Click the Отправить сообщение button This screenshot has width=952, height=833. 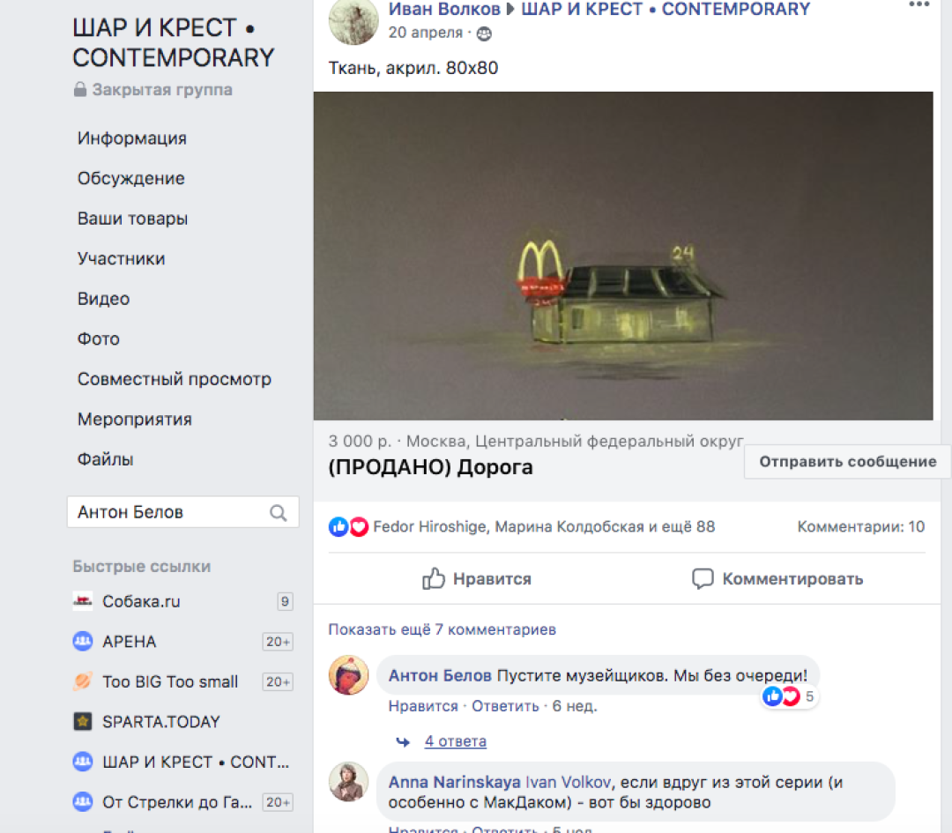point(848,462)
